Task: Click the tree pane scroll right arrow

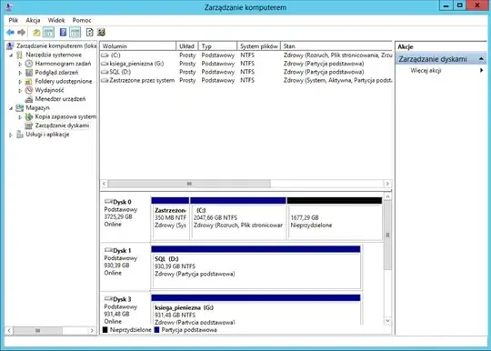Action: (92, 331)
